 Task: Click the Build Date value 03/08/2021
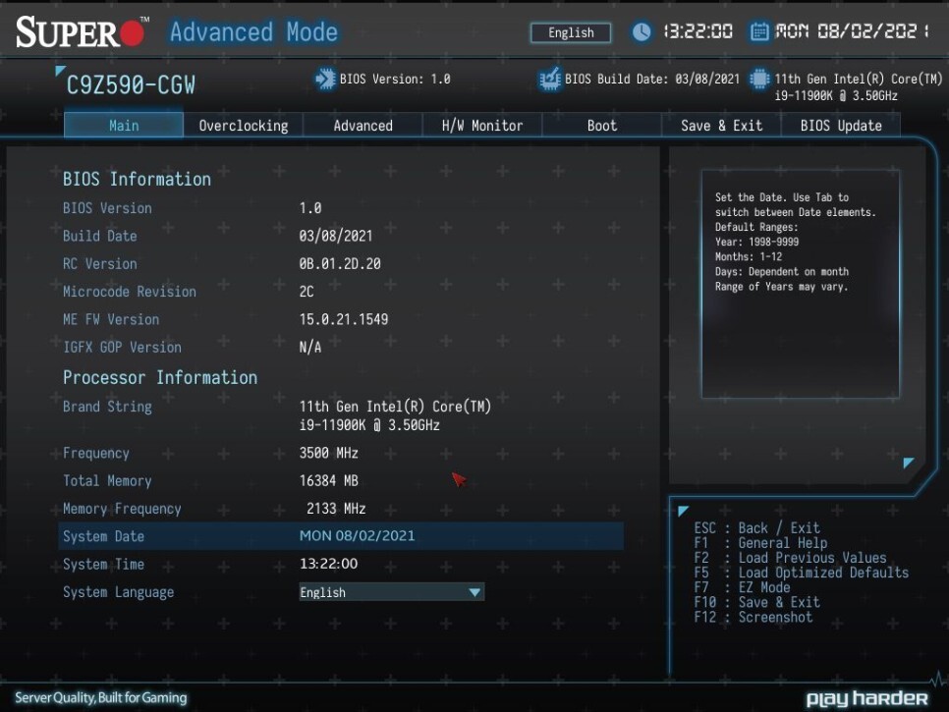[336, 236]
